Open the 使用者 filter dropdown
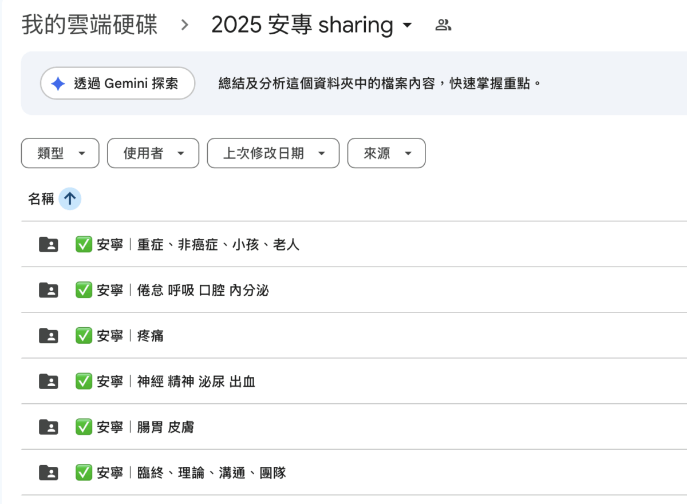The image size is (687, 504). 153,153
